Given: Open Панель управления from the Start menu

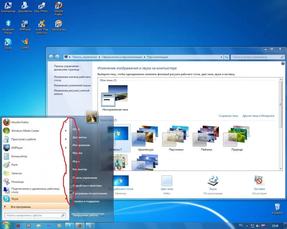Looking at the screenshot, I should tap(85, 178).
